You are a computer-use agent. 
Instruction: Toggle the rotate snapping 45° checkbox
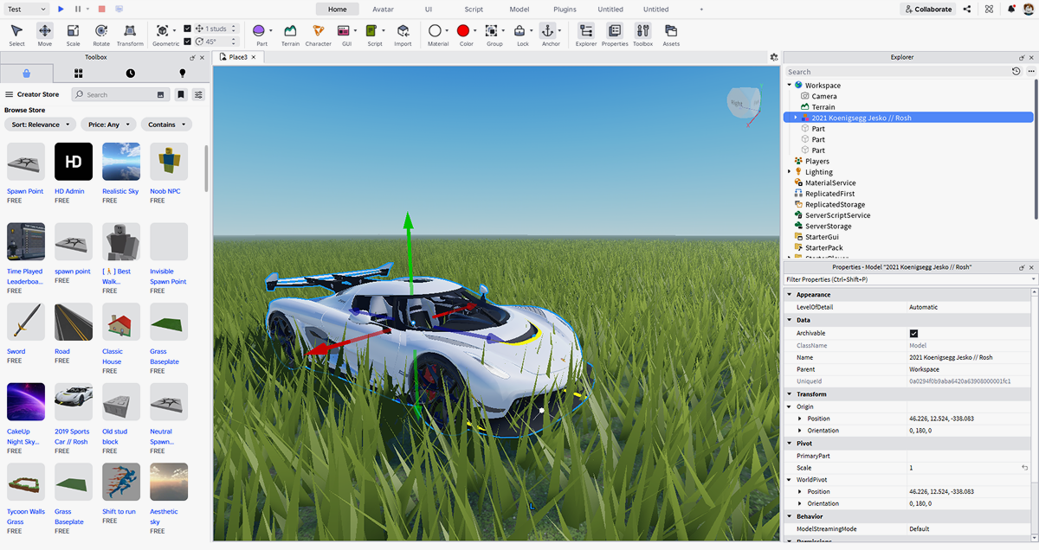click(x=188, y=41)
